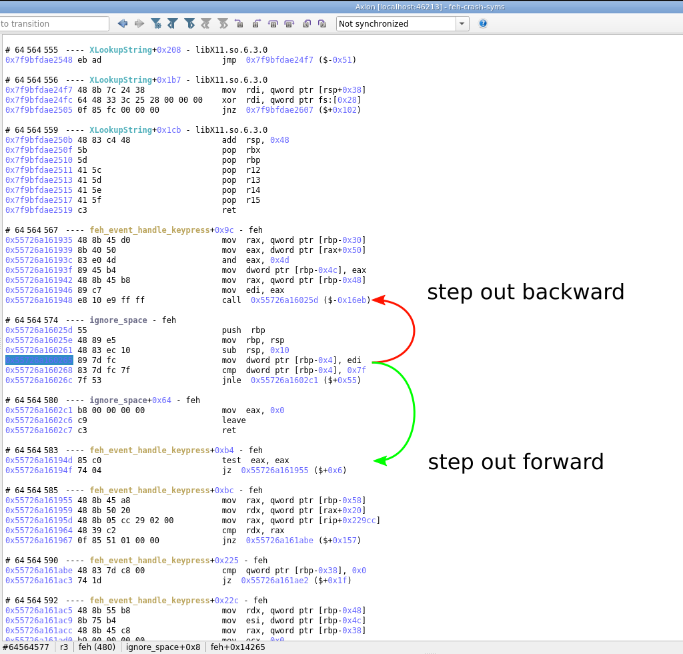Click the go to transition input field
The image size is (683, 654).
53,23
